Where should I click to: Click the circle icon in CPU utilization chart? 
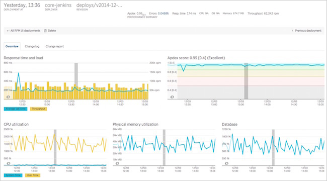pyautogui.click(x=9, y=163)
